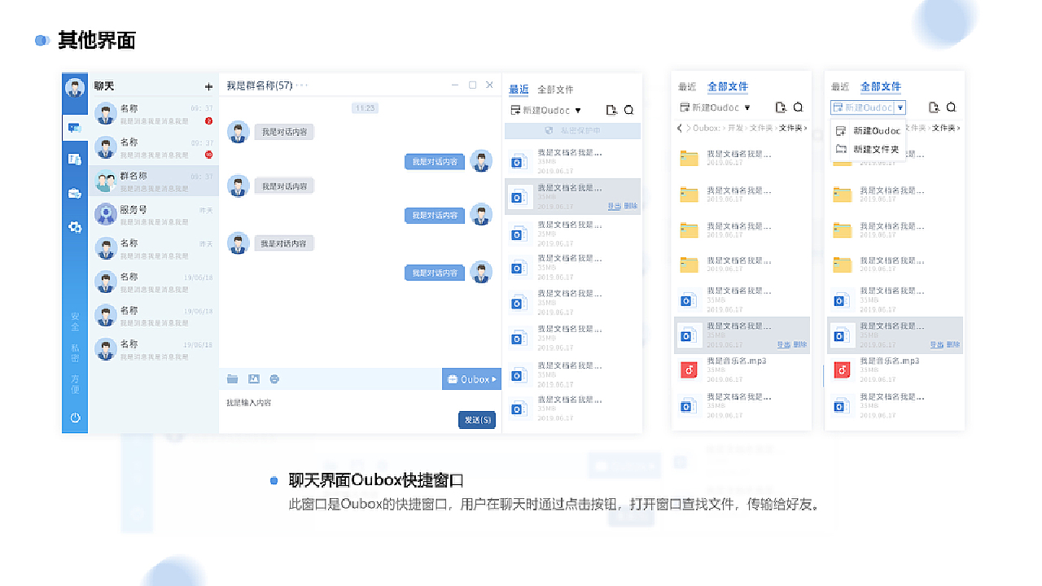Screen dimensions: 1042x586
Task: Click 导出 link in rightmost file panel
Action: 937,344
